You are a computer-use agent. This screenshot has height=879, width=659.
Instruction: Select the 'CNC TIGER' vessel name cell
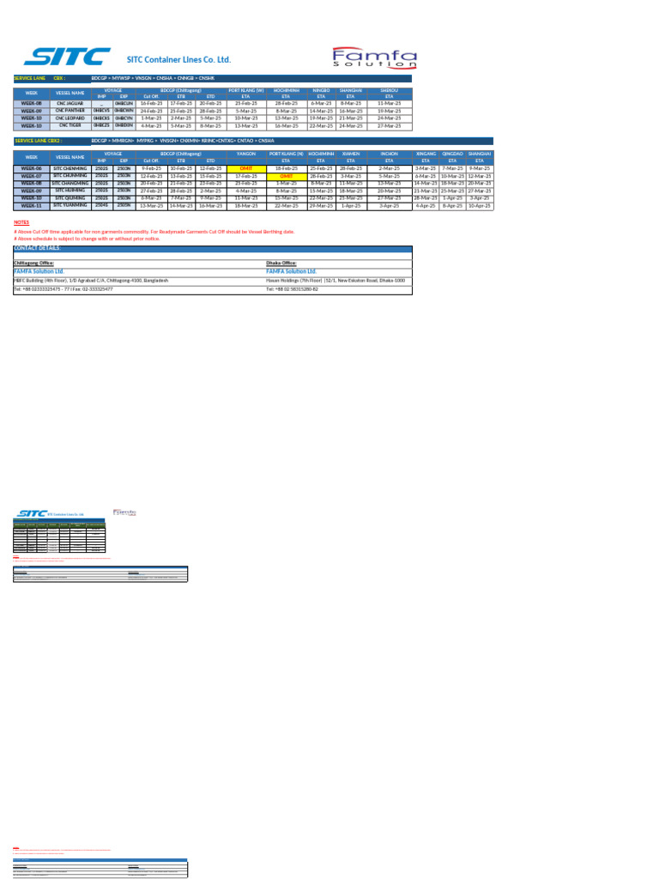click(70, 125)
